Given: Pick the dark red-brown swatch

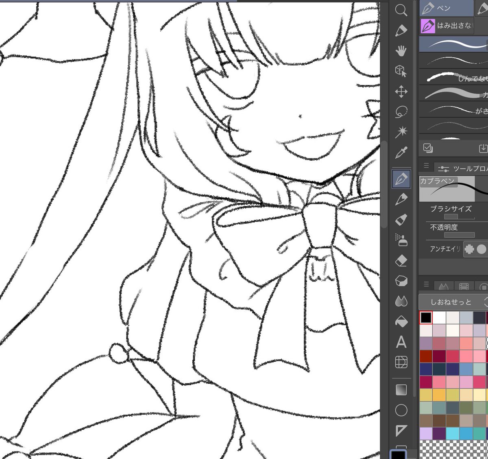Looking at the screenshot, I should pyautogui.click(x=426, y=356).
